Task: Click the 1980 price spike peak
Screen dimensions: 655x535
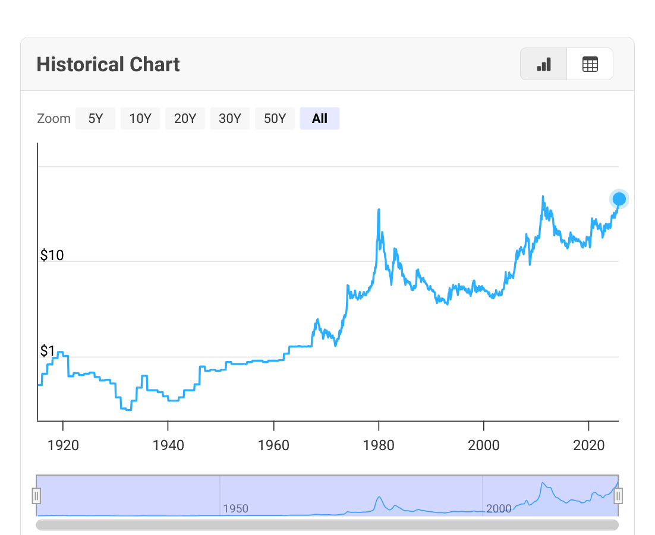Action: (379, 210)
